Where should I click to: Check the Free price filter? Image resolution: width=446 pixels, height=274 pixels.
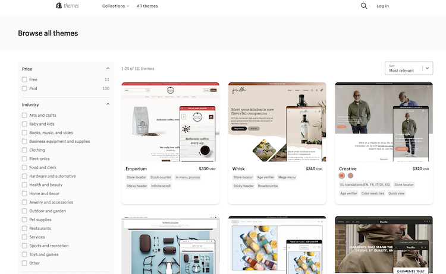click(x=24, y=79)
